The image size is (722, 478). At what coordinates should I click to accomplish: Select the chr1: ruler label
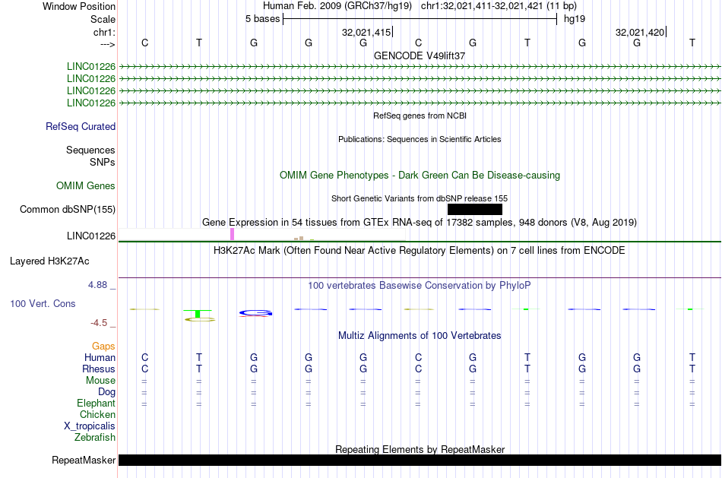[x=104, y=32]
